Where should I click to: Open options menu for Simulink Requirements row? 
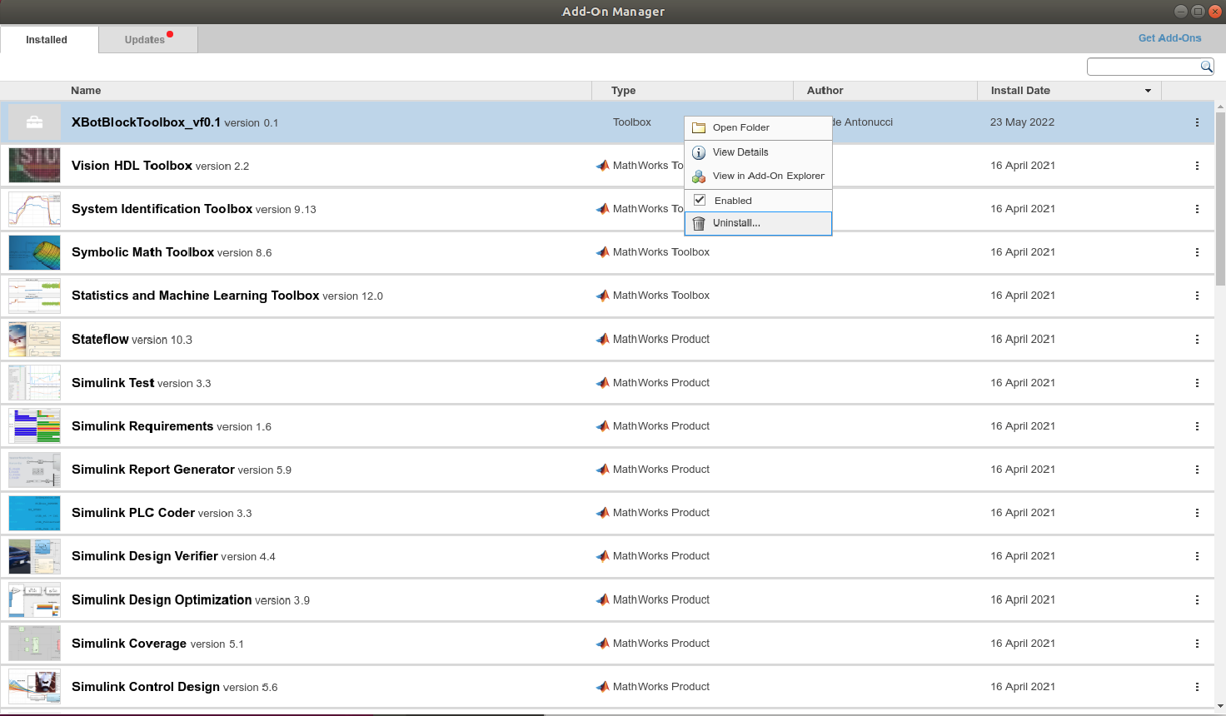pyautogui.click(x=1197, y=426)
